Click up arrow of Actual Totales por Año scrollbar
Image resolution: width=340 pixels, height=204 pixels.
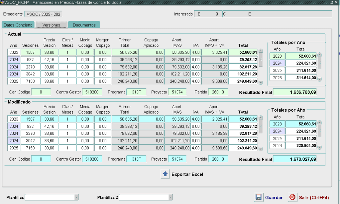[x=320, y=55]
